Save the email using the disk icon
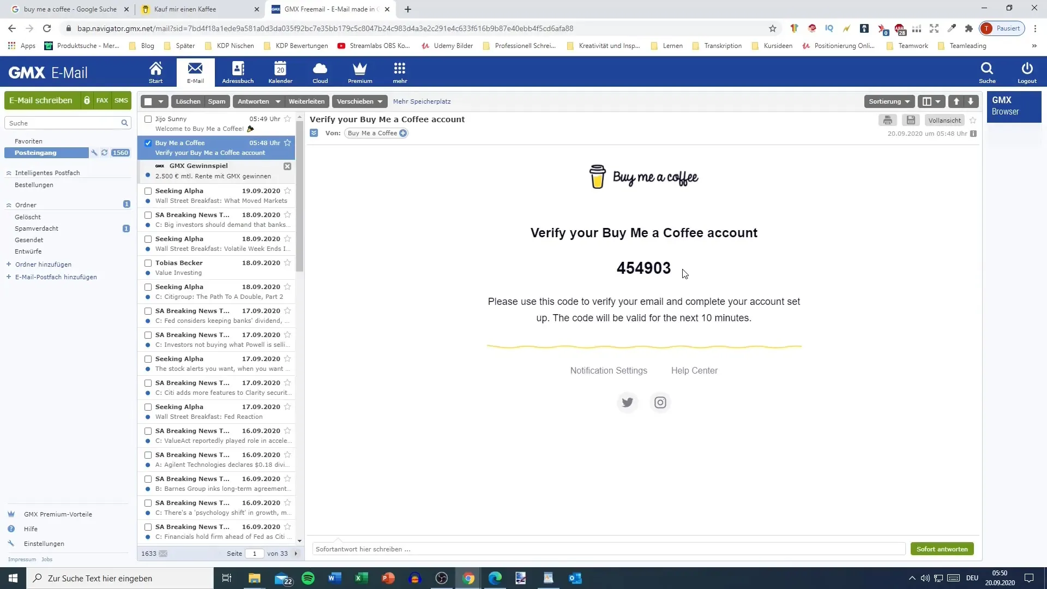This screenshot has width=1047, height=589. click(911, 120)
